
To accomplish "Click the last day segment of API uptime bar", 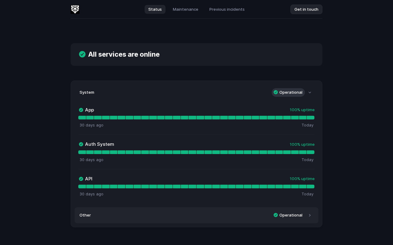I will point(311,187).
